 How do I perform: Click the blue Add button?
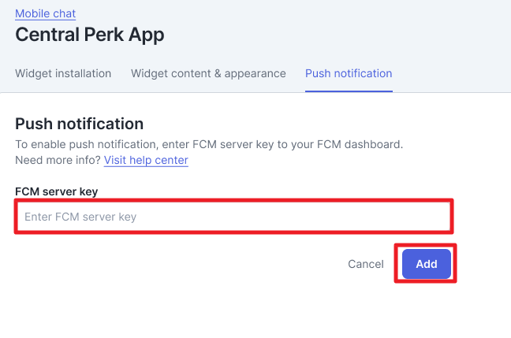427,264
